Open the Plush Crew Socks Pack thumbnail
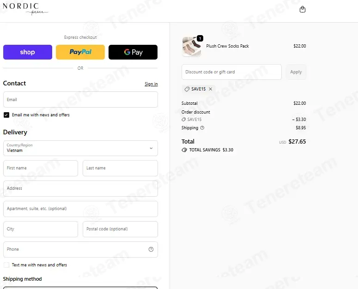 (192, 47)
